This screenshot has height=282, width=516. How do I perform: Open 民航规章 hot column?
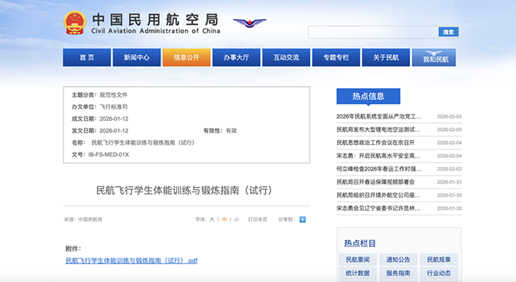(x=438, y=260)
